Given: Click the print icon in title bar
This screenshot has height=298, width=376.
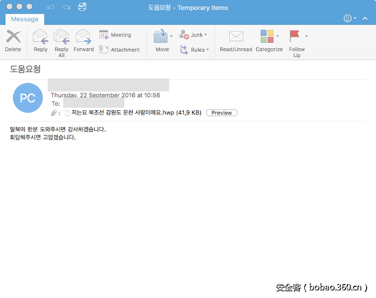Looking at the screenshot, I should (82, 7).
